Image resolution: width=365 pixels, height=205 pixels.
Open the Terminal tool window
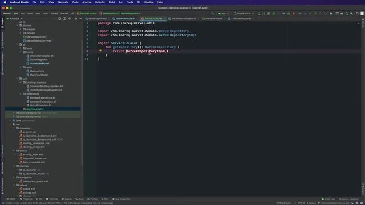(x=52, y=199)
